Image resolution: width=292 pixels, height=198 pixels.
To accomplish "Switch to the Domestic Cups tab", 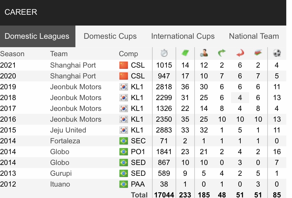I will [x=110, y=36].
